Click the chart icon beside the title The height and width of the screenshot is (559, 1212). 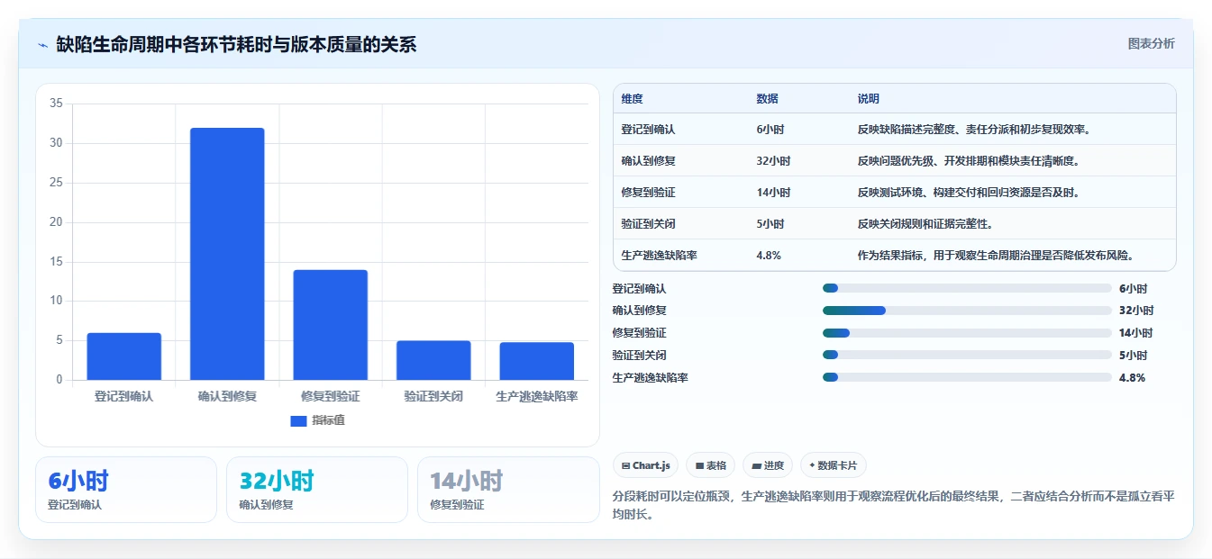point(42,45)
